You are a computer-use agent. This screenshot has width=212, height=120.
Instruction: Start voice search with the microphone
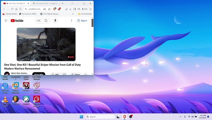tap(55, 21)
